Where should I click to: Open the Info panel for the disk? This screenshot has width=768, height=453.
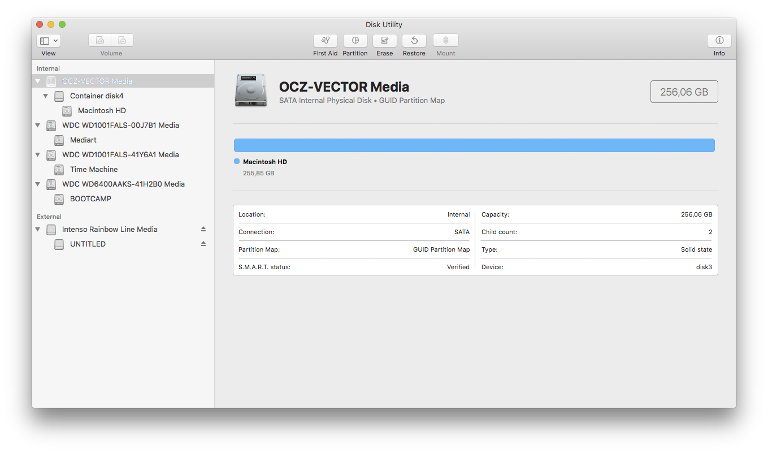(719, 41)
